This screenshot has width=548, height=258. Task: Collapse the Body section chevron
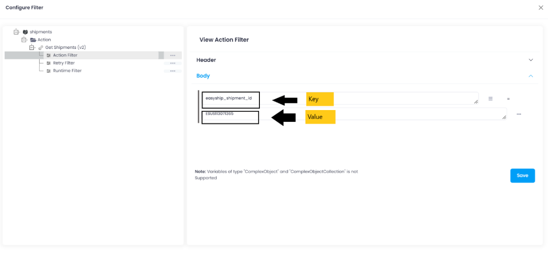pos(531,76)
